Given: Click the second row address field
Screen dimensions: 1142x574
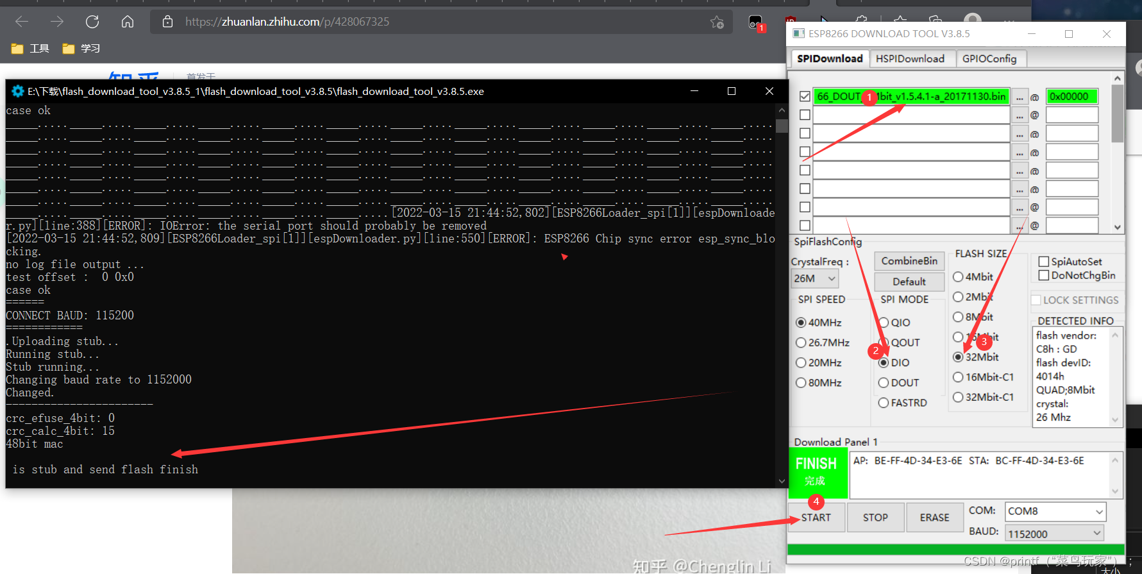Looking at the screenshot, I should click(1071, 115).
